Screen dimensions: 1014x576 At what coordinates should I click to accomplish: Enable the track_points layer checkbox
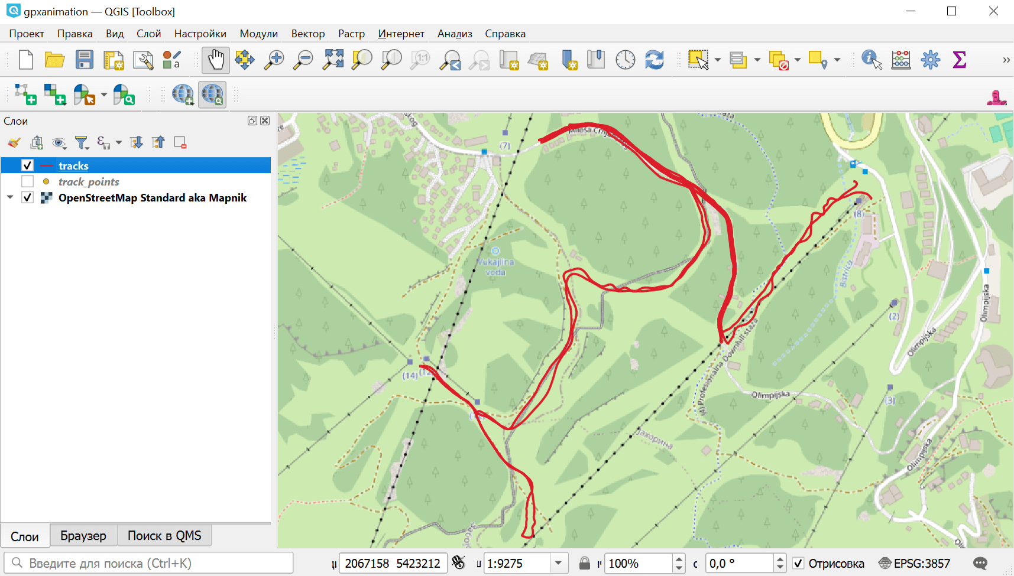27,181
